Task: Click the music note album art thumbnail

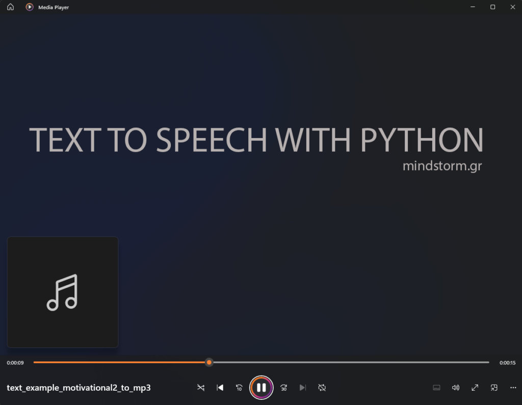Action: pos(62,291)
